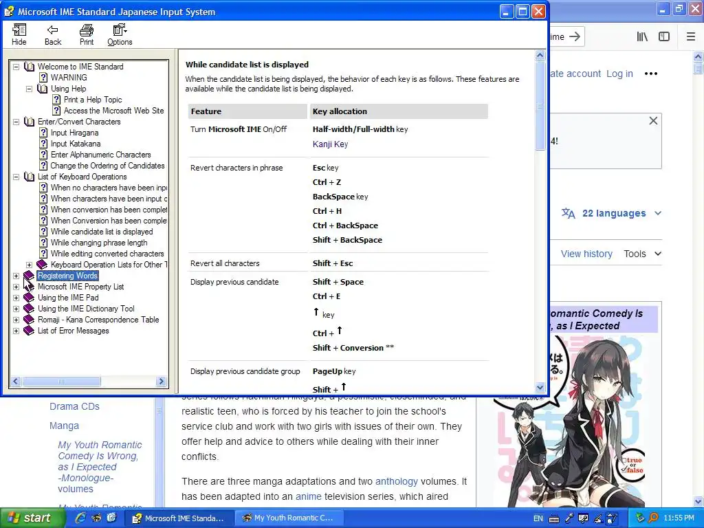704x528 pixels.
Task: Open Change the Ordering of Candidates topic
Action: tap(107, 166)
